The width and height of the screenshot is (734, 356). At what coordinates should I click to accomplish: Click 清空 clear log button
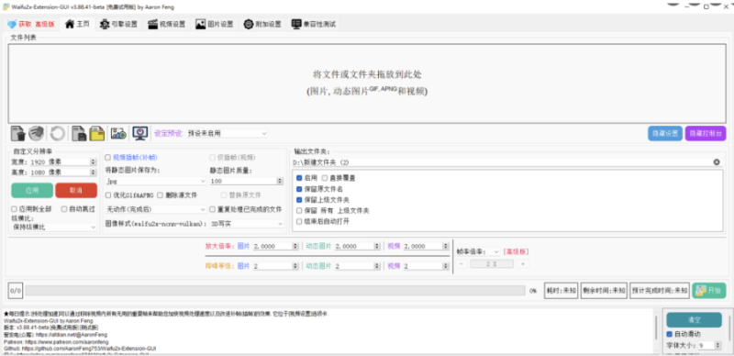(695, 320)
